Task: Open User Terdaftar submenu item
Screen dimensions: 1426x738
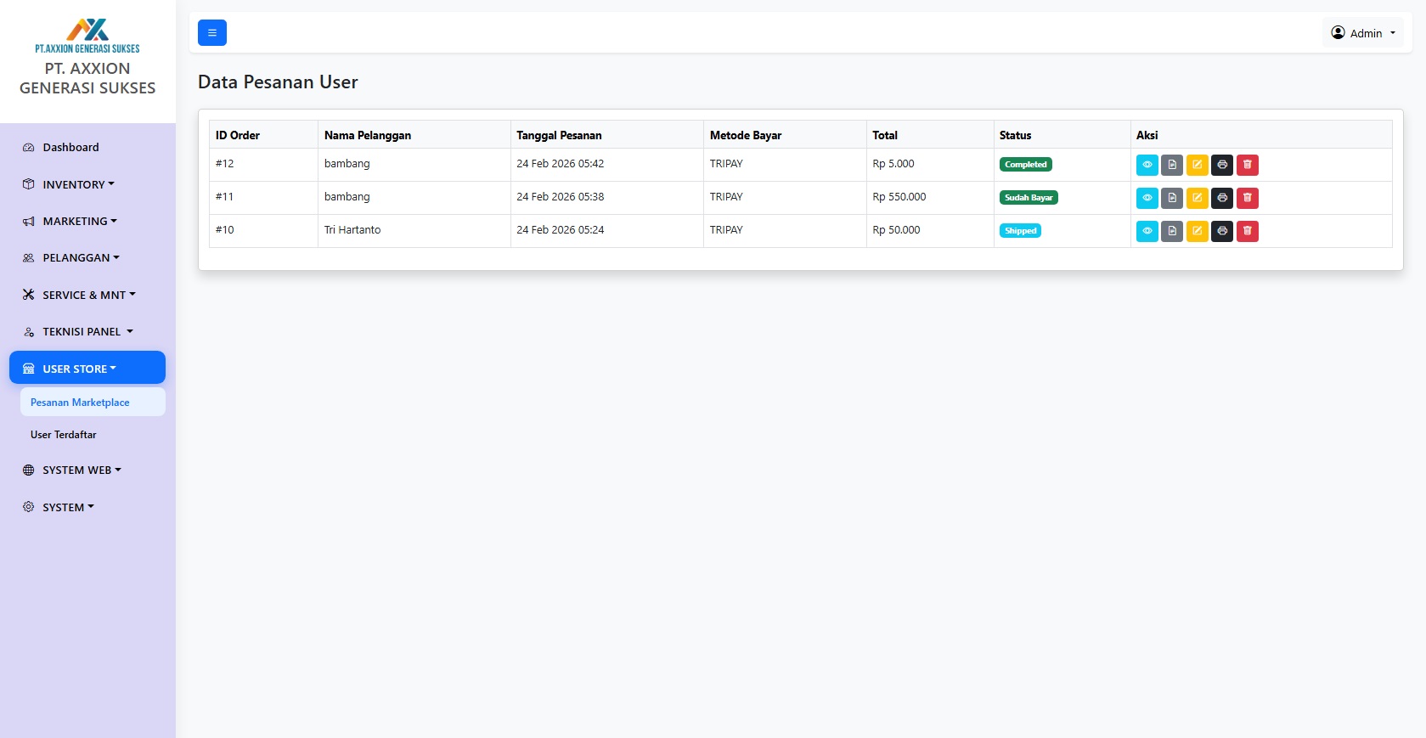Action: (x=93, y=435)
